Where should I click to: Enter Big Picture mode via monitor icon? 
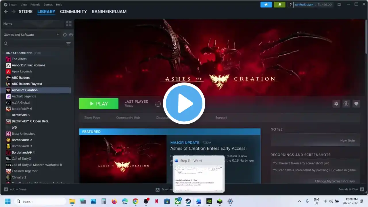pyautogui.click(x=339, y=5)
